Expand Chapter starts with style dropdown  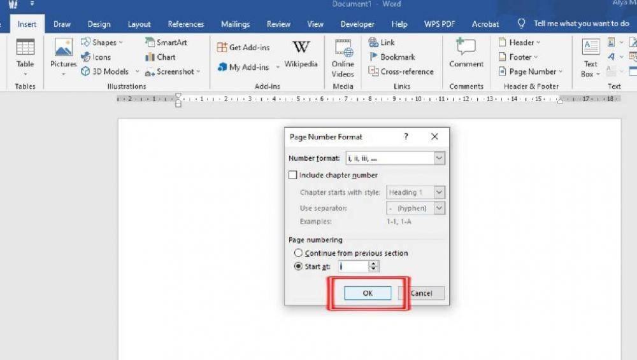pos(439,192)
